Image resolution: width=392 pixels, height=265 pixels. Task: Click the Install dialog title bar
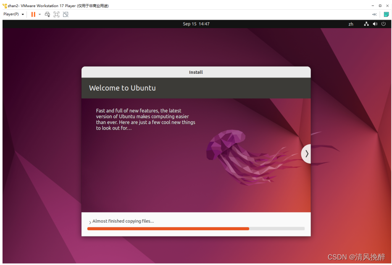pos(196,72)
